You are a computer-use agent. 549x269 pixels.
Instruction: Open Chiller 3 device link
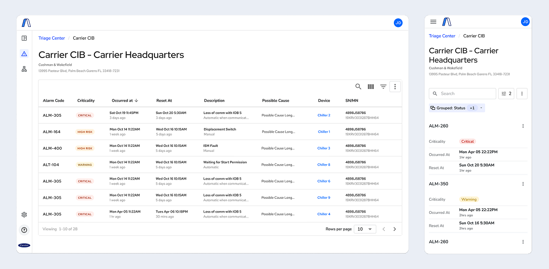click(324, 148)
